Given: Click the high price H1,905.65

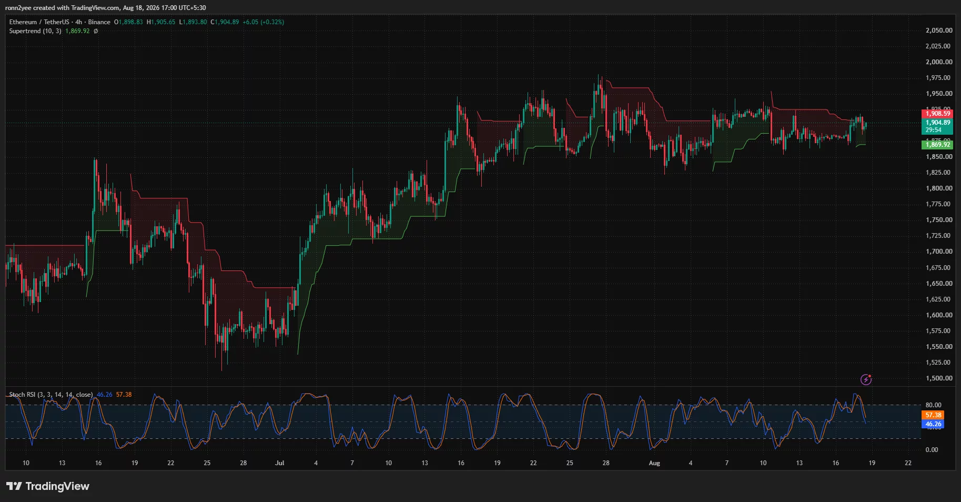Looking at the screenshot, I should tap(161, 22).
